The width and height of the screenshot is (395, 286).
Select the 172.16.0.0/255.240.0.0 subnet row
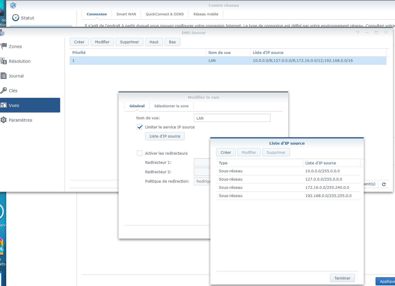288,188
